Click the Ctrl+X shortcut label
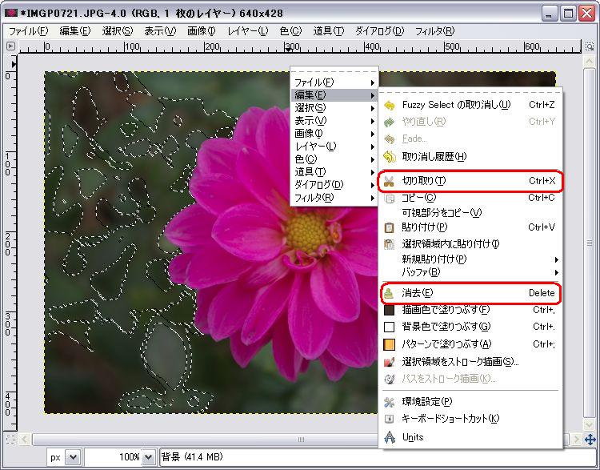This screenshot has height=470, width=600. coord(542,181)
